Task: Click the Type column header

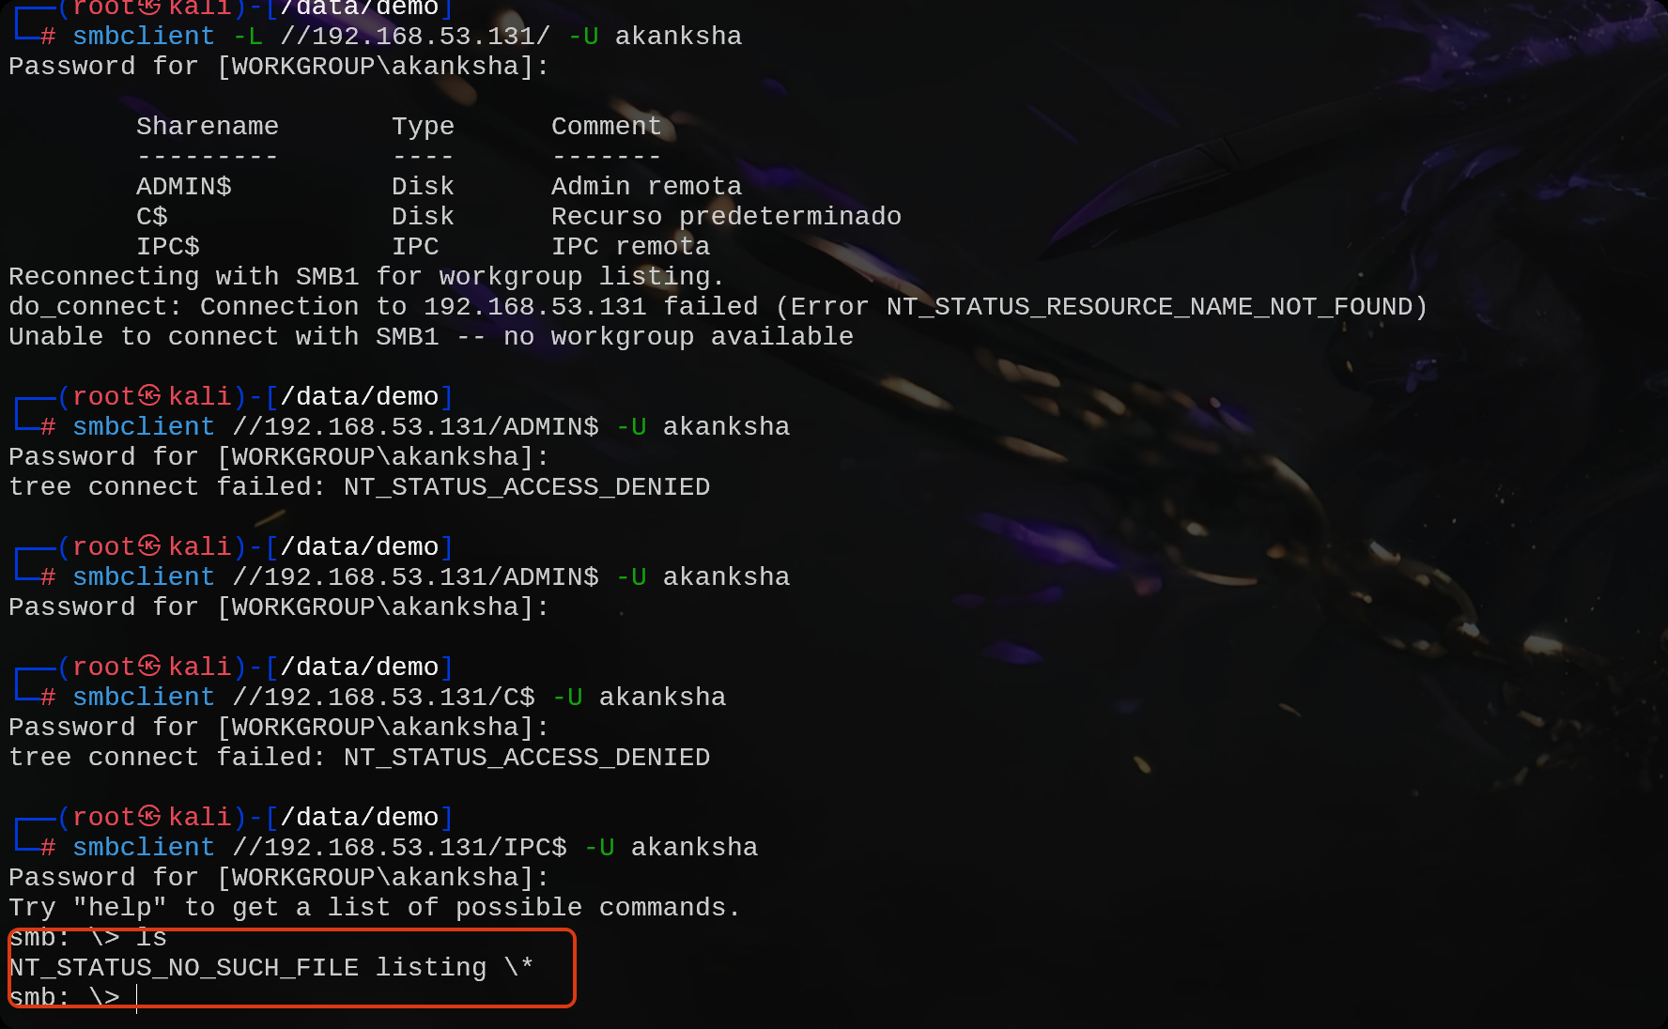Action: (423, 126)
